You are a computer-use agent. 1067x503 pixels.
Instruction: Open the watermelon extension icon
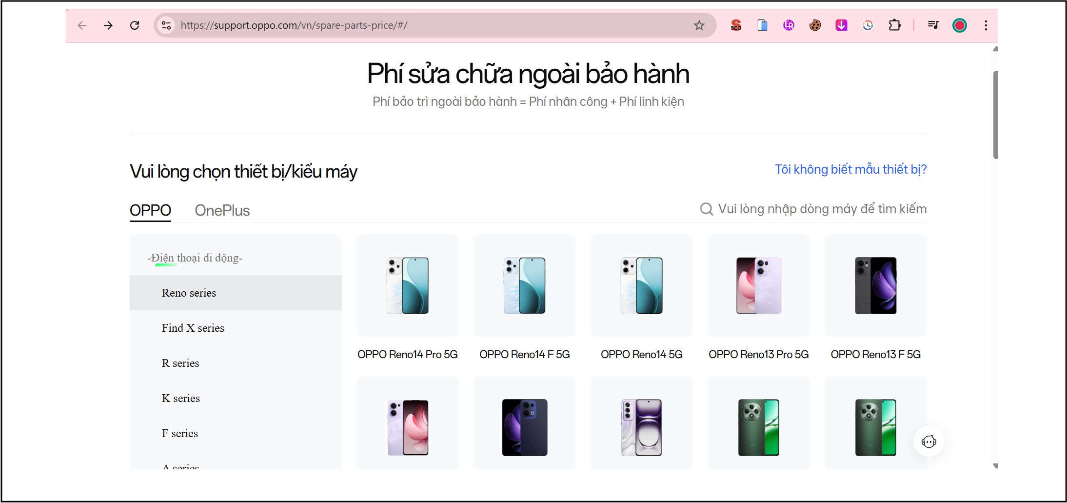(959, 25)
